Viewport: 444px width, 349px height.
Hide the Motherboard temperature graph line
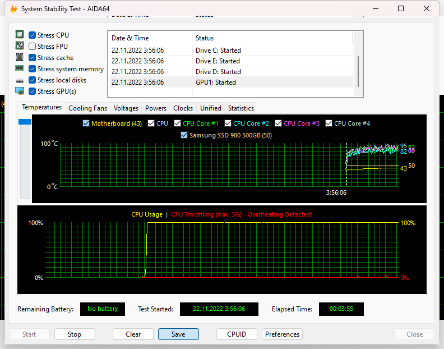pos(86,123)
